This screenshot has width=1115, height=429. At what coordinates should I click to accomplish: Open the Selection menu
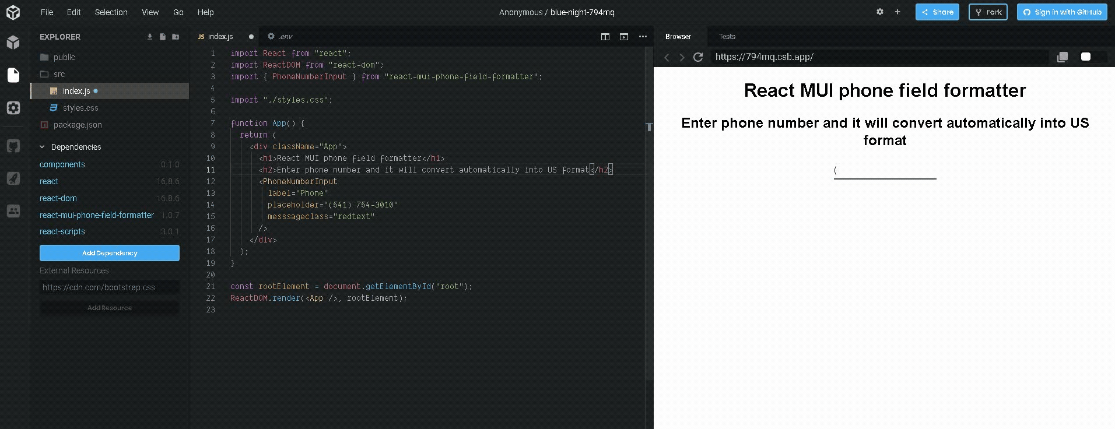[111, 12]
